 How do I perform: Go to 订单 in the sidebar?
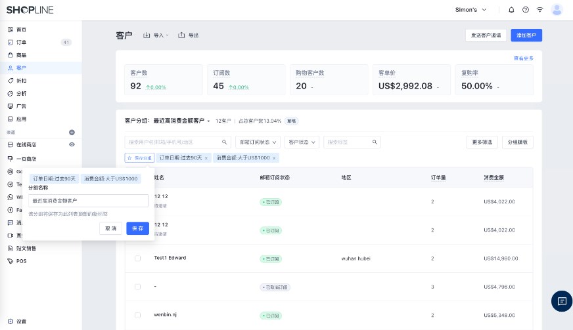[22, 43]
